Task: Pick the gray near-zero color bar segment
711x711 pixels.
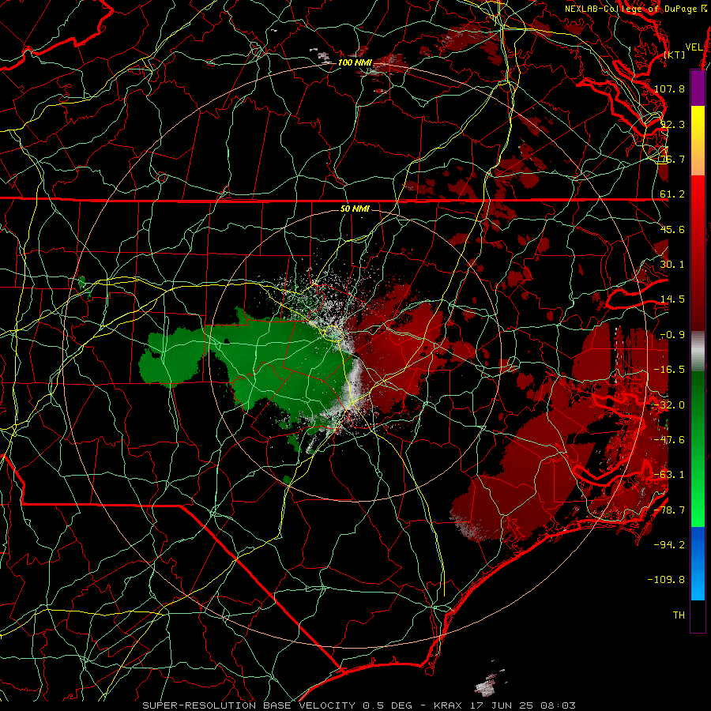Action: tap(698, 349)
